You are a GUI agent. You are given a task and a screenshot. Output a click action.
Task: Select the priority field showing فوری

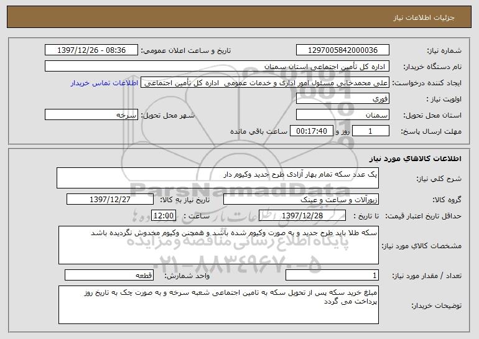pyautogui.click(x=342, y=99)
